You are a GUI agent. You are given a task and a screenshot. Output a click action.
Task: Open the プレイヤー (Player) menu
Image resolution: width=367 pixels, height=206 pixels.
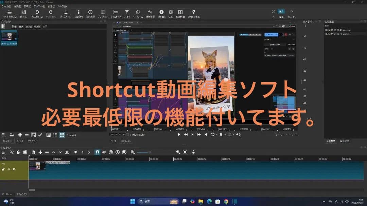(x=39, y=6)
